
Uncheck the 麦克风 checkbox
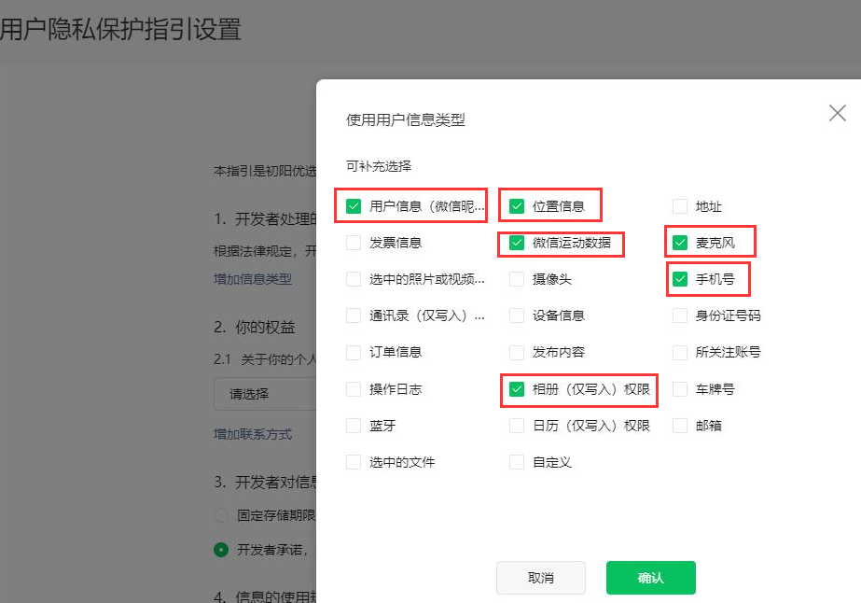[680, 243]
